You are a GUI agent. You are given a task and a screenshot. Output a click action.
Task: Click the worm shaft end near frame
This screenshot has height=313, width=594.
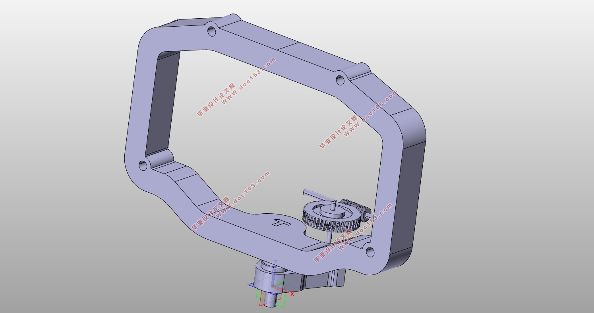(x=370, y=215)
